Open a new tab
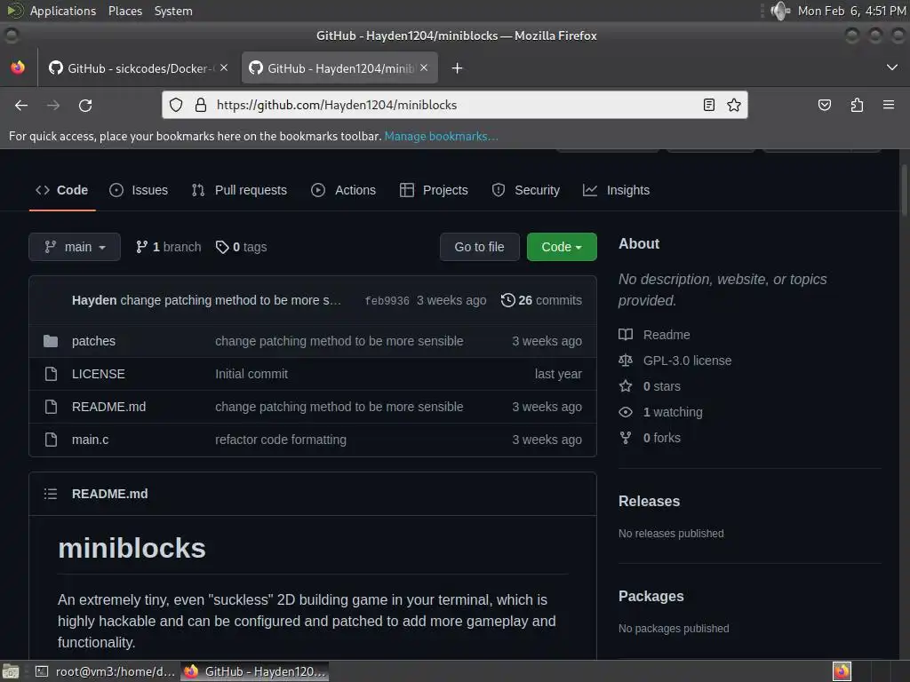Image resolution: width=910 pixels, height=682 pixels. pos(458,68)
